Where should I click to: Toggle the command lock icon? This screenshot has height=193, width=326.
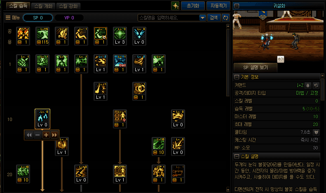coord(308,85)
